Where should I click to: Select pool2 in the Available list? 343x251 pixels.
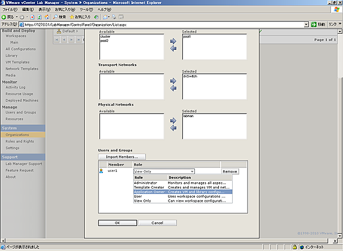(105, 41)
